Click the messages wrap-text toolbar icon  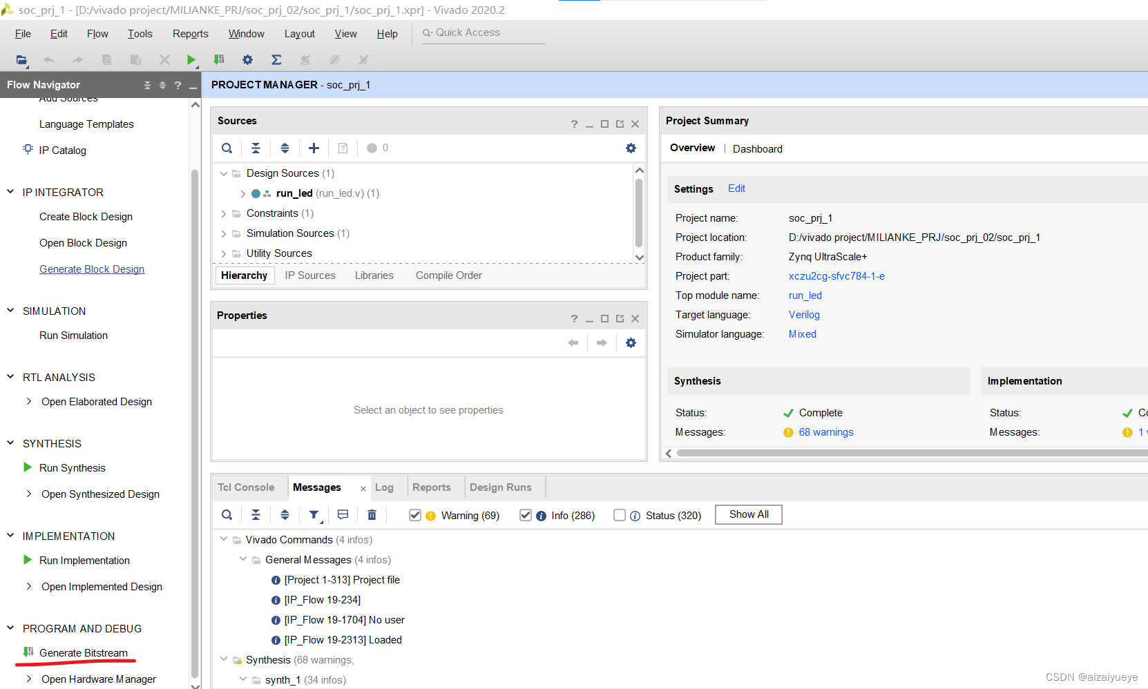pos(343,514)
